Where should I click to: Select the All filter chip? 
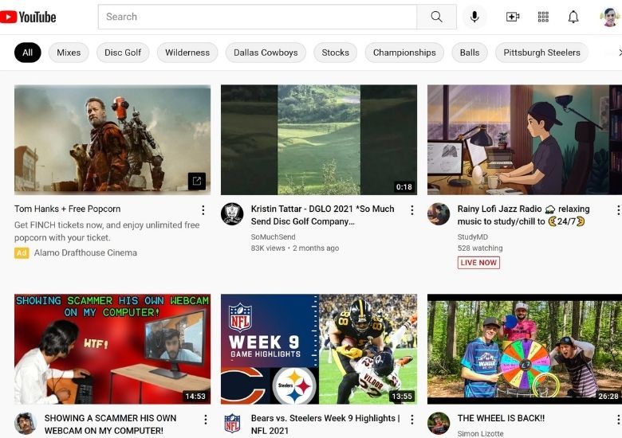point(27,53)
